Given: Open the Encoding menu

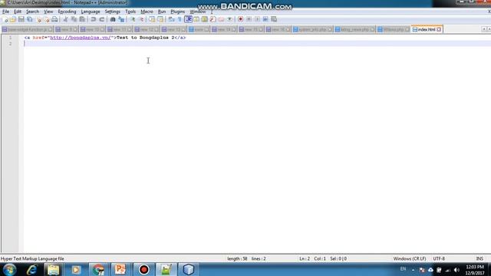Looking at the screenshot, I should (67, 11).
